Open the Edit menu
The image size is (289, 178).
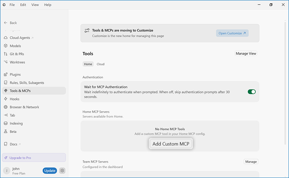[x=23, y=5]
